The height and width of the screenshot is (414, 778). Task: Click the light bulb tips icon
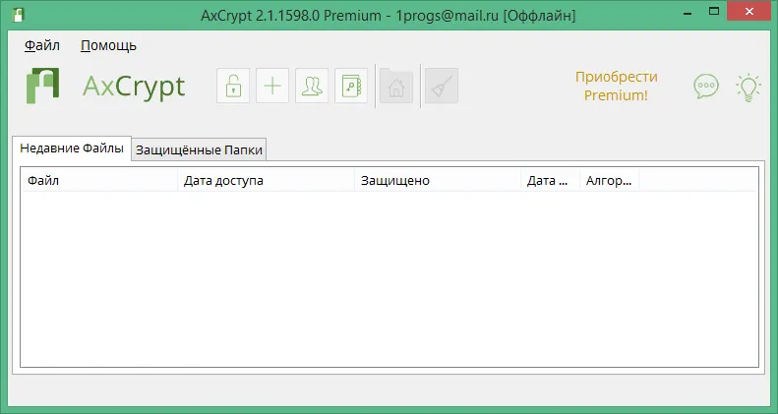click(x=748, y=88)
